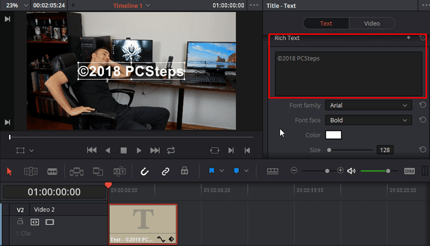Click the Size value field 128
The height and width of the screenshot is (246, 430).
point(385,150)
